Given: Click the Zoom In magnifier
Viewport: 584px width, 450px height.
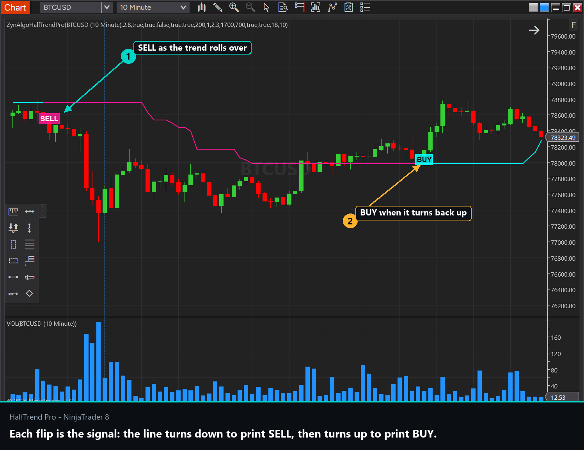Looking at the screenshot, I should (234, 7).
